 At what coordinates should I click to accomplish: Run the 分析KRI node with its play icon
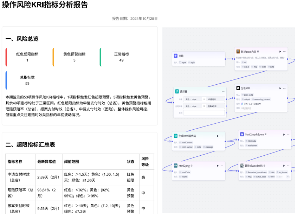(x=280, y=88)
